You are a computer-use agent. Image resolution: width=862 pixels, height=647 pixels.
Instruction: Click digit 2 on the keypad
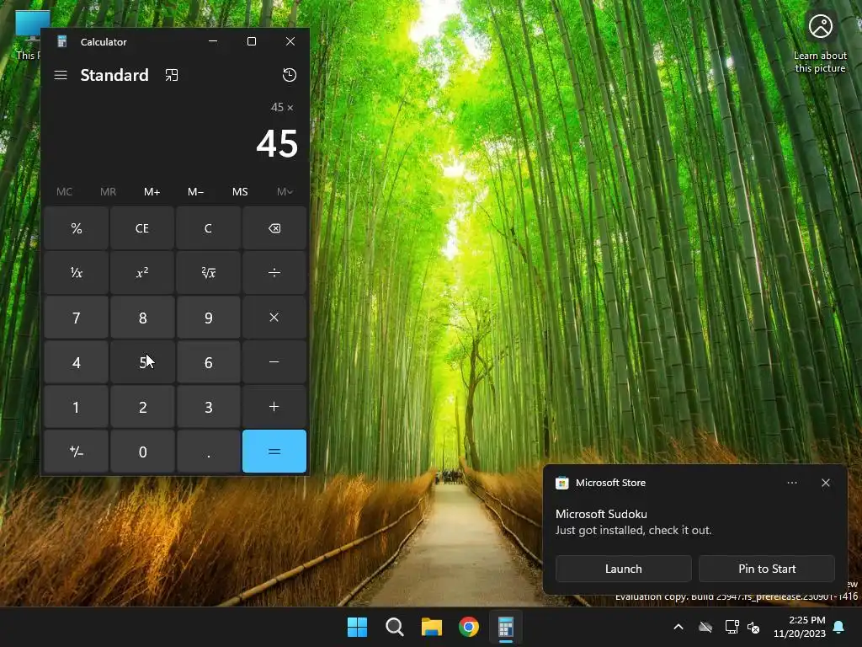142,407
